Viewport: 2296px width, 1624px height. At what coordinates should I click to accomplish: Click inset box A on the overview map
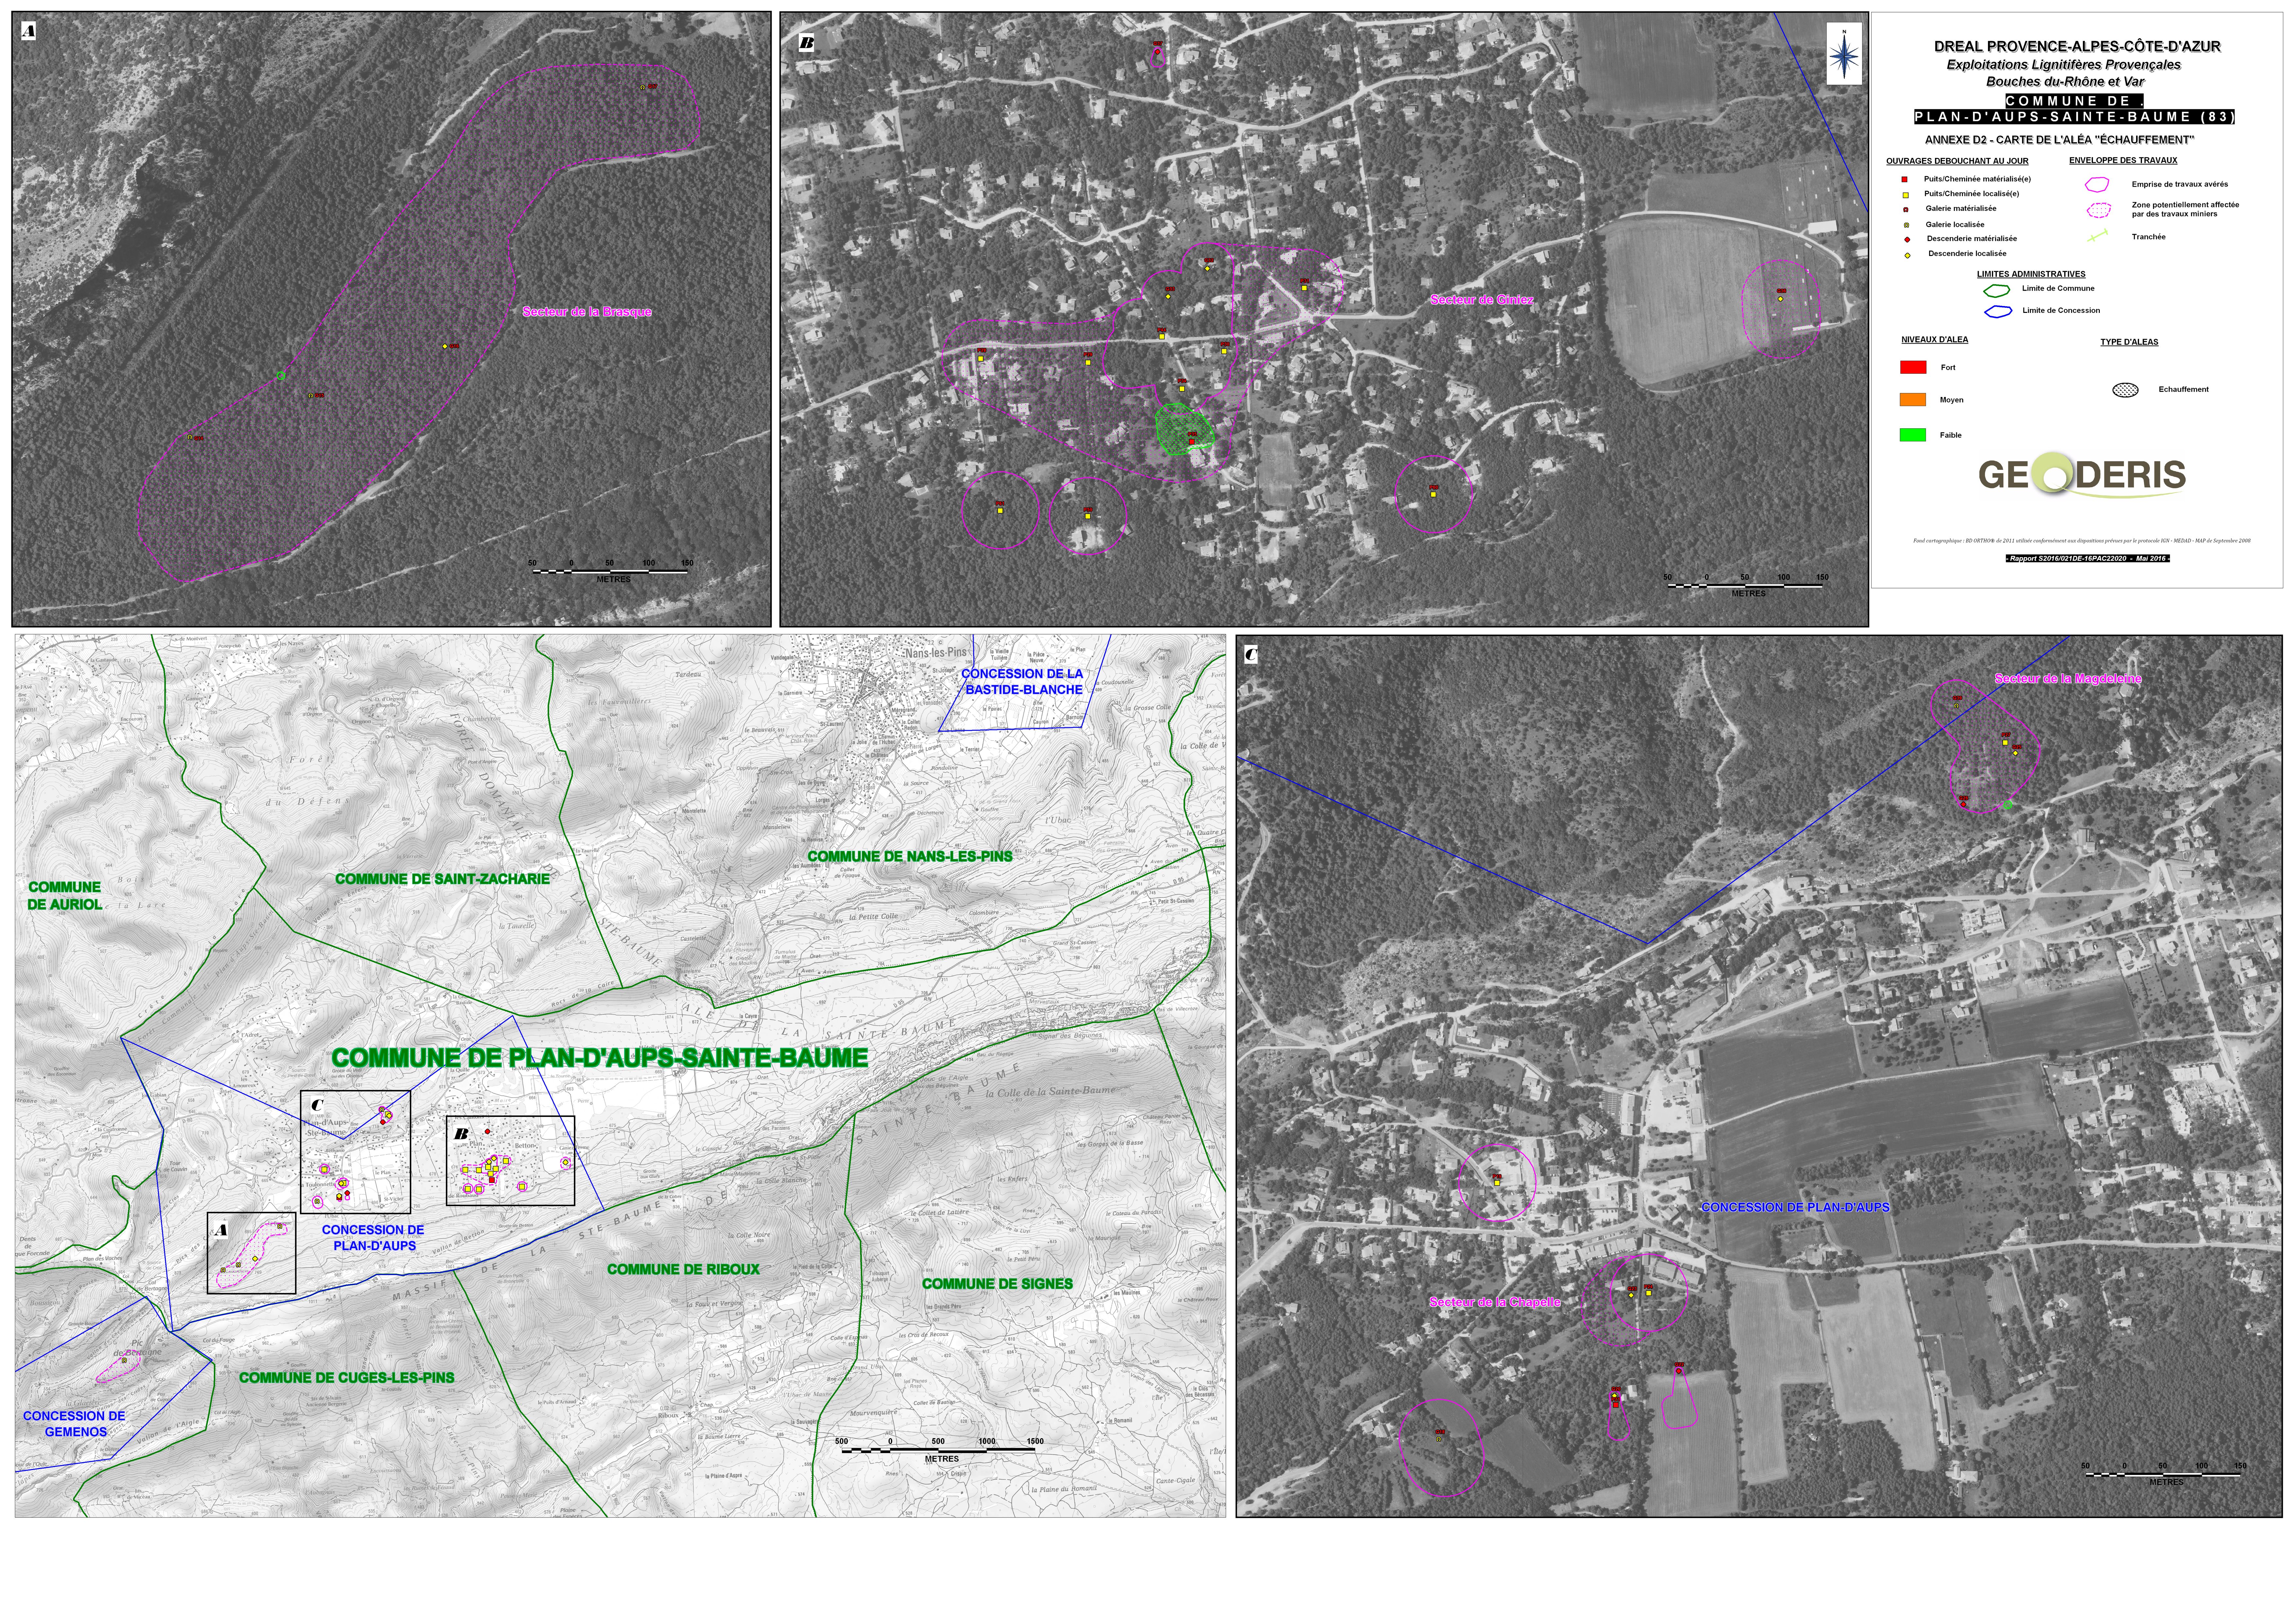(x=251, y=1253)
